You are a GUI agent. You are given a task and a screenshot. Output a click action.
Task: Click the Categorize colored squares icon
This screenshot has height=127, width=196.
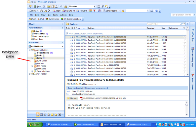point(91,11)
